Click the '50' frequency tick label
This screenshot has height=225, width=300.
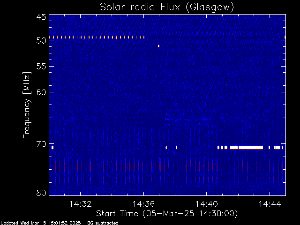click(x=41, y=41)
